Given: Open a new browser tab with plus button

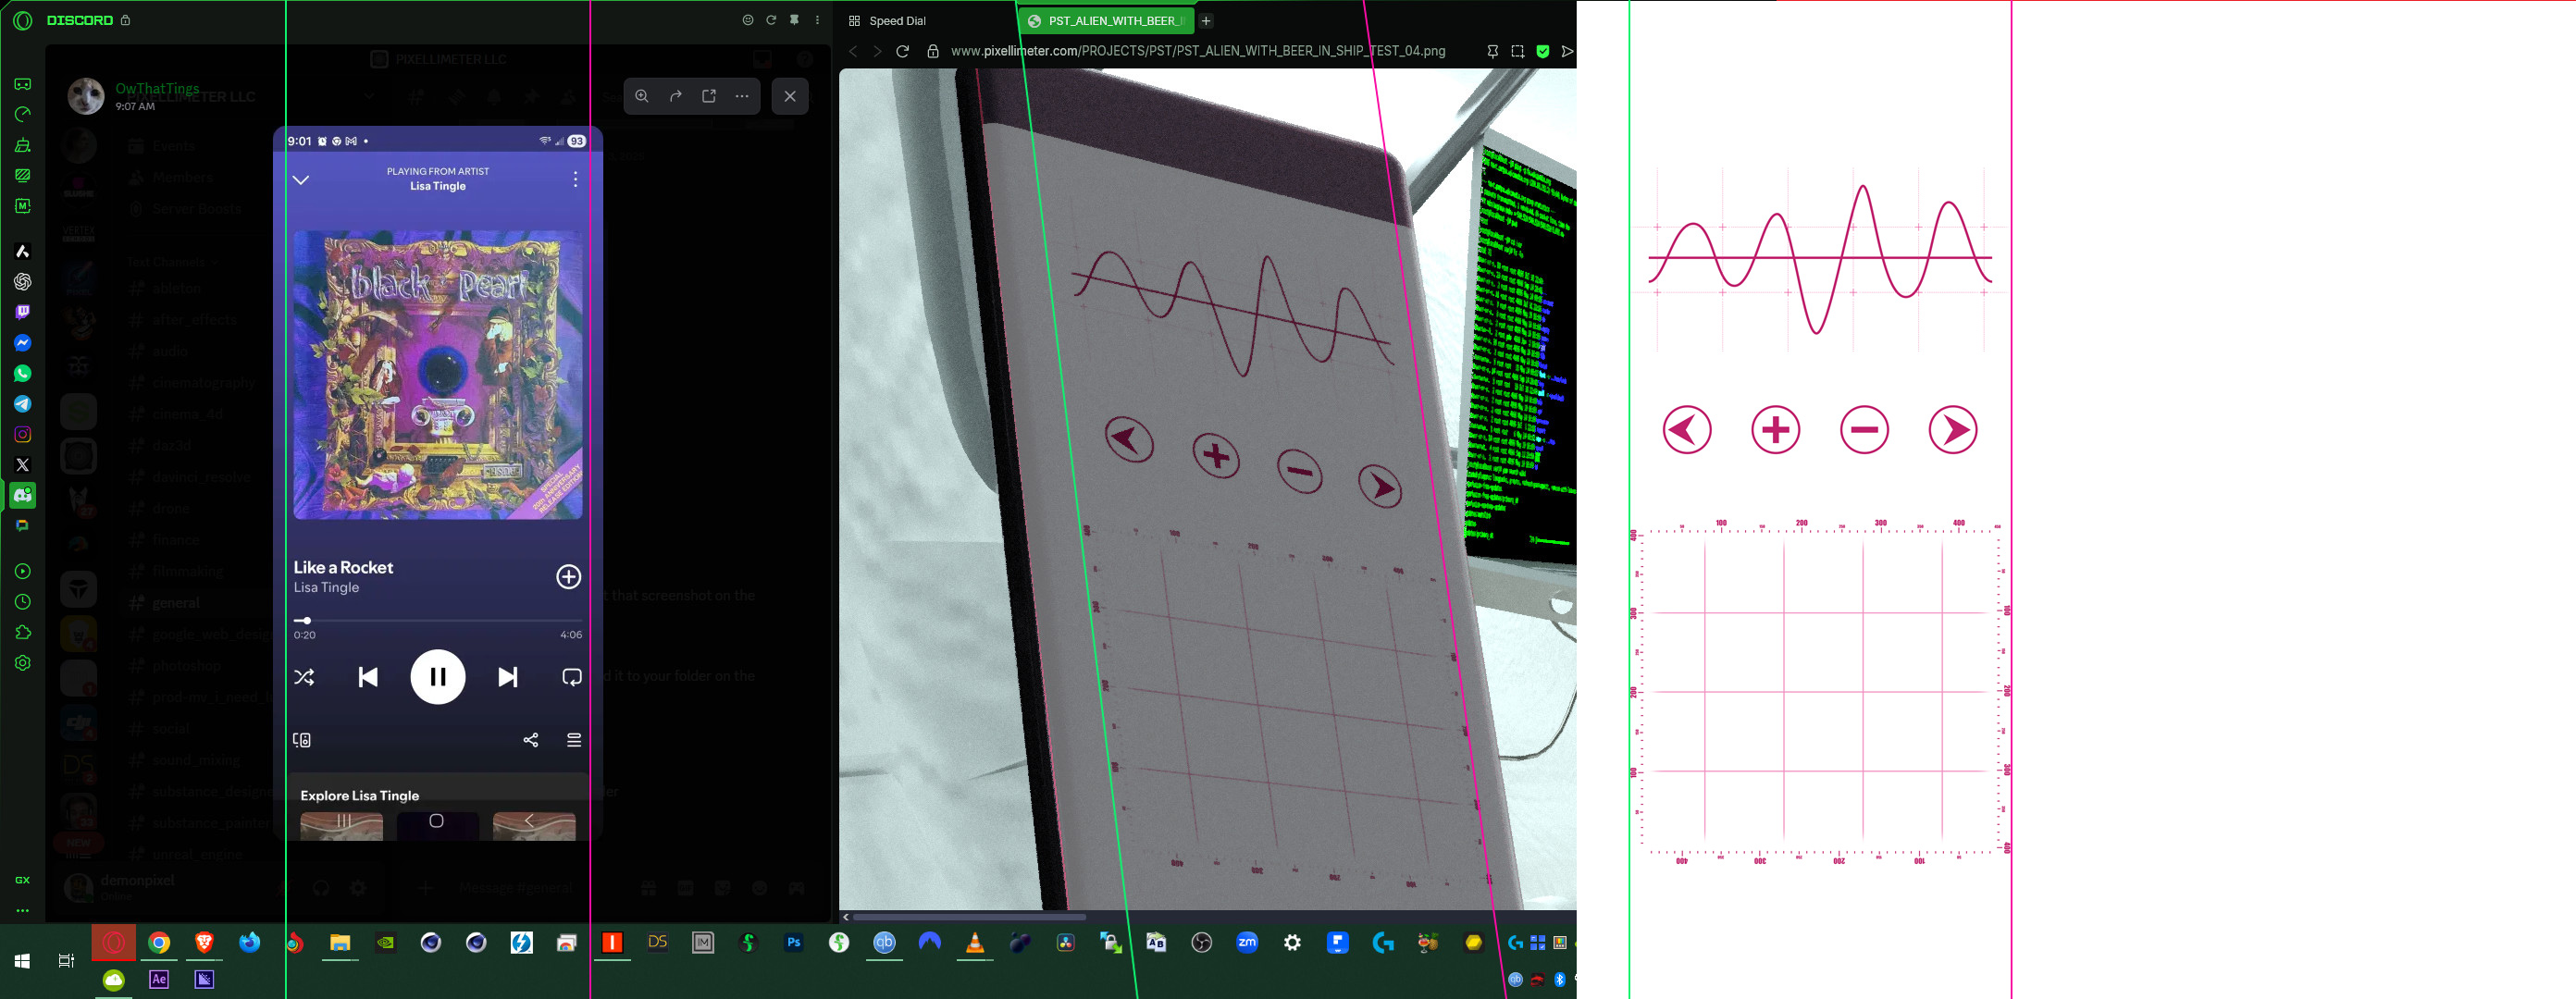Looking at the screenshot, I should [x=1206, y=21].
